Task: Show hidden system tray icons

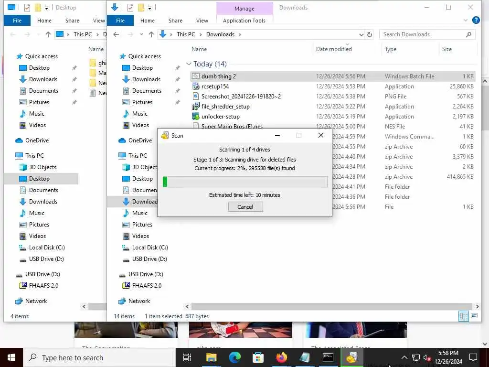Action: click(x=404, y=357)
